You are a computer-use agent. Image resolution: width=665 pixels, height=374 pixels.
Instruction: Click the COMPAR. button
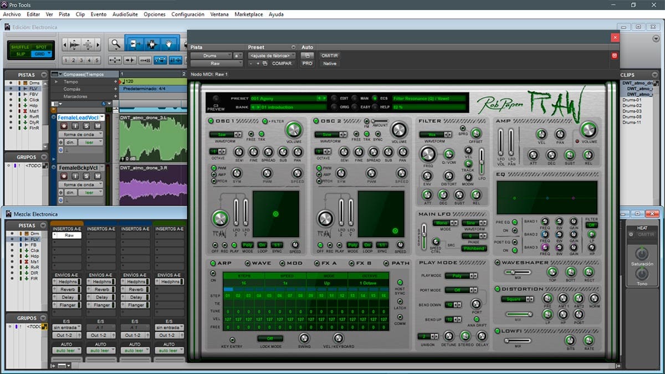coord(282,64)
